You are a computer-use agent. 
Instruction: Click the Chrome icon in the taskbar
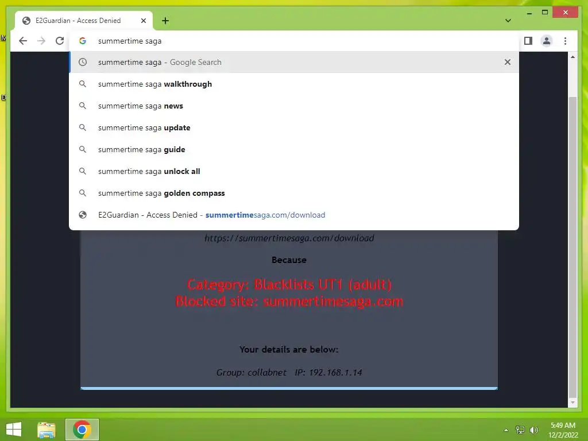pos(82,430)
